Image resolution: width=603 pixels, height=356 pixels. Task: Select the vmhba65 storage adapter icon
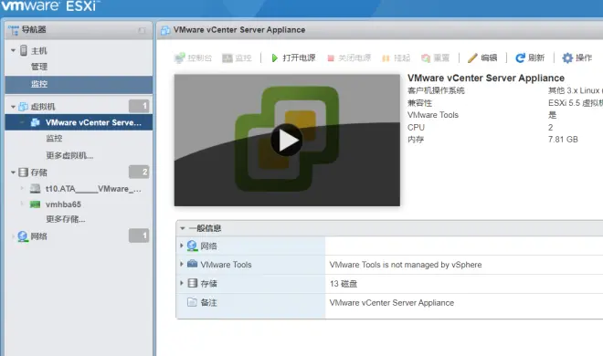(35, 204)
